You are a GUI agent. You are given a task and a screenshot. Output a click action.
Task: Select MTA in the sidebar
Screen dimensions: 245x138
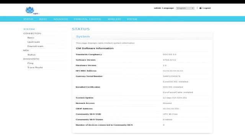coord(26,50)
